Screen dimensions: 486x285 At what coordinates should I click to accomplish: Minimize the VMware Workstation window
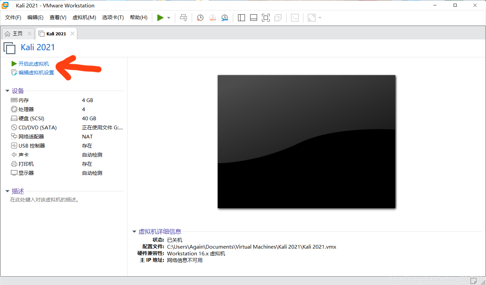[435, 5]
